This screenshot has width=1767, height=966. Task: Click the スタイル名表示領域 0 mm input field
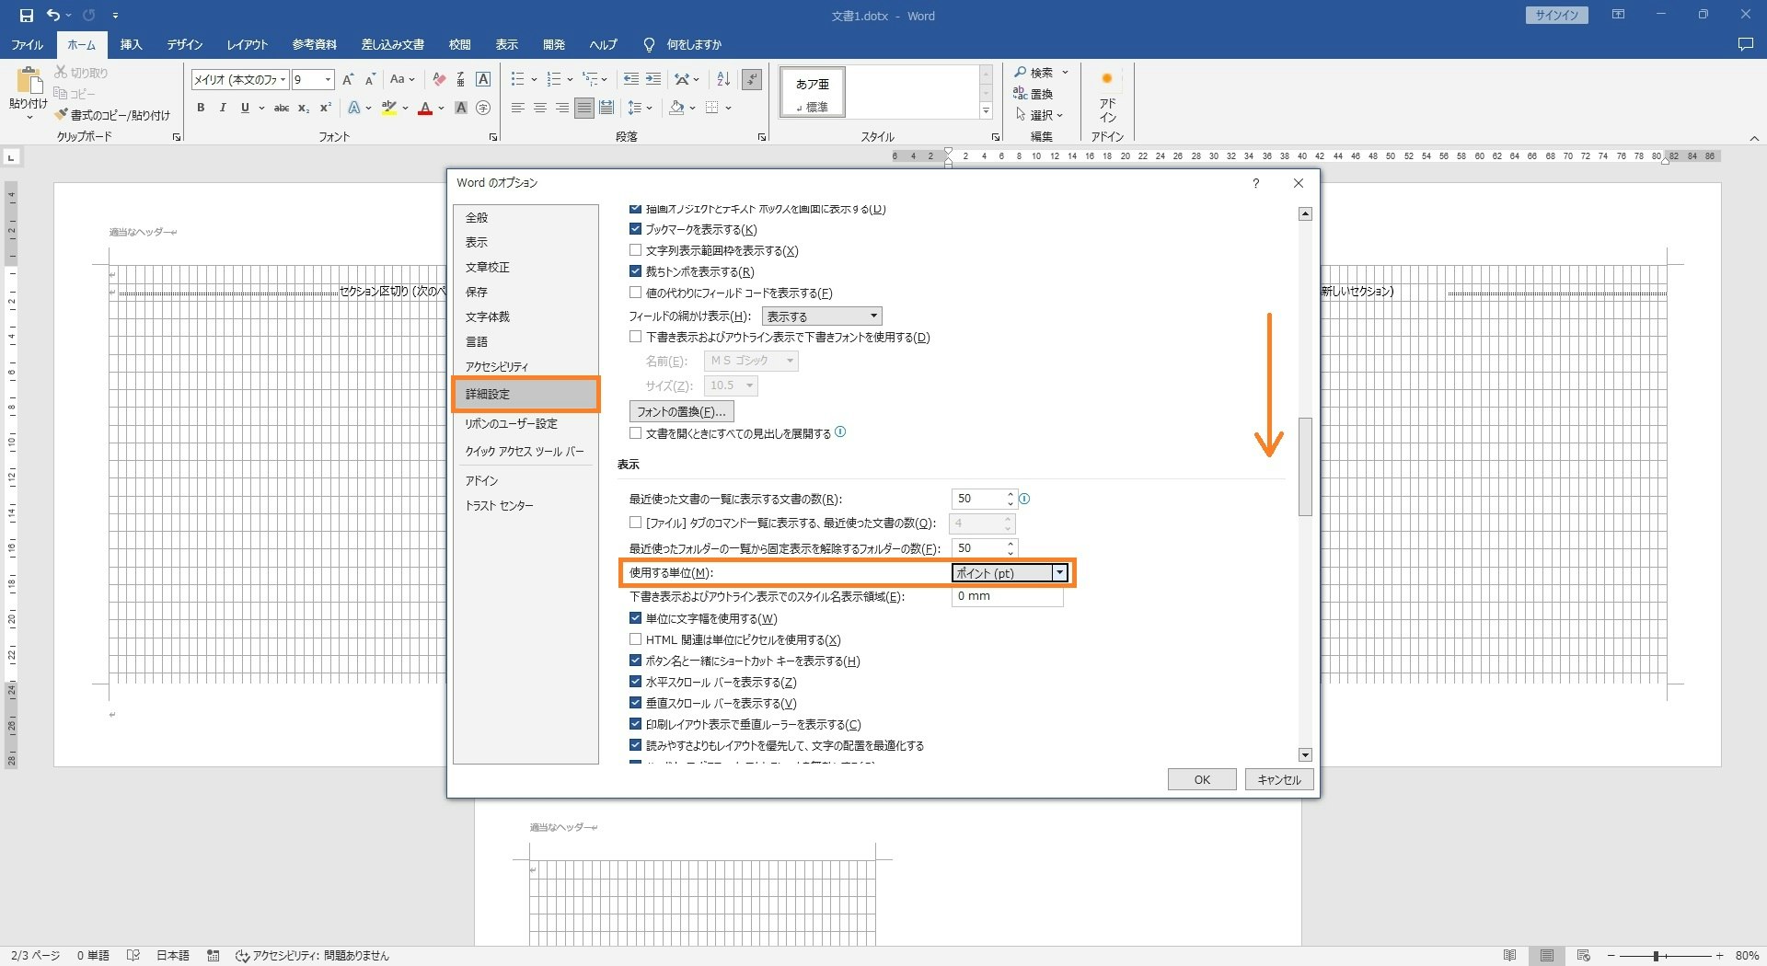(1007, 596)
